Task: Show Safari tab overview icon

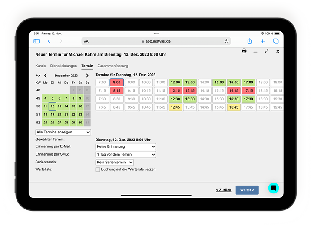Action: 276,41
